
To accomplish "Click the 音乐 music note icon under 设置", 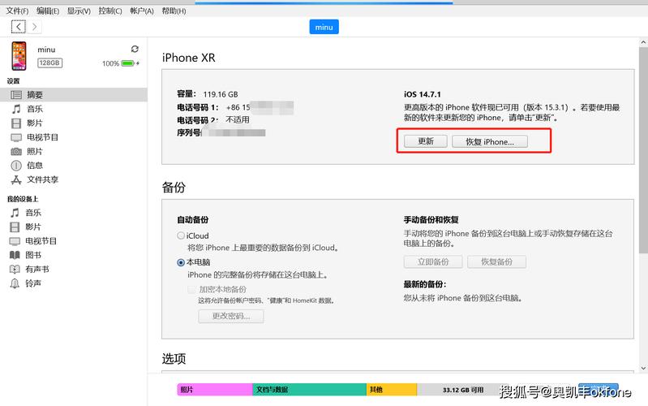I will click(16, 109).
